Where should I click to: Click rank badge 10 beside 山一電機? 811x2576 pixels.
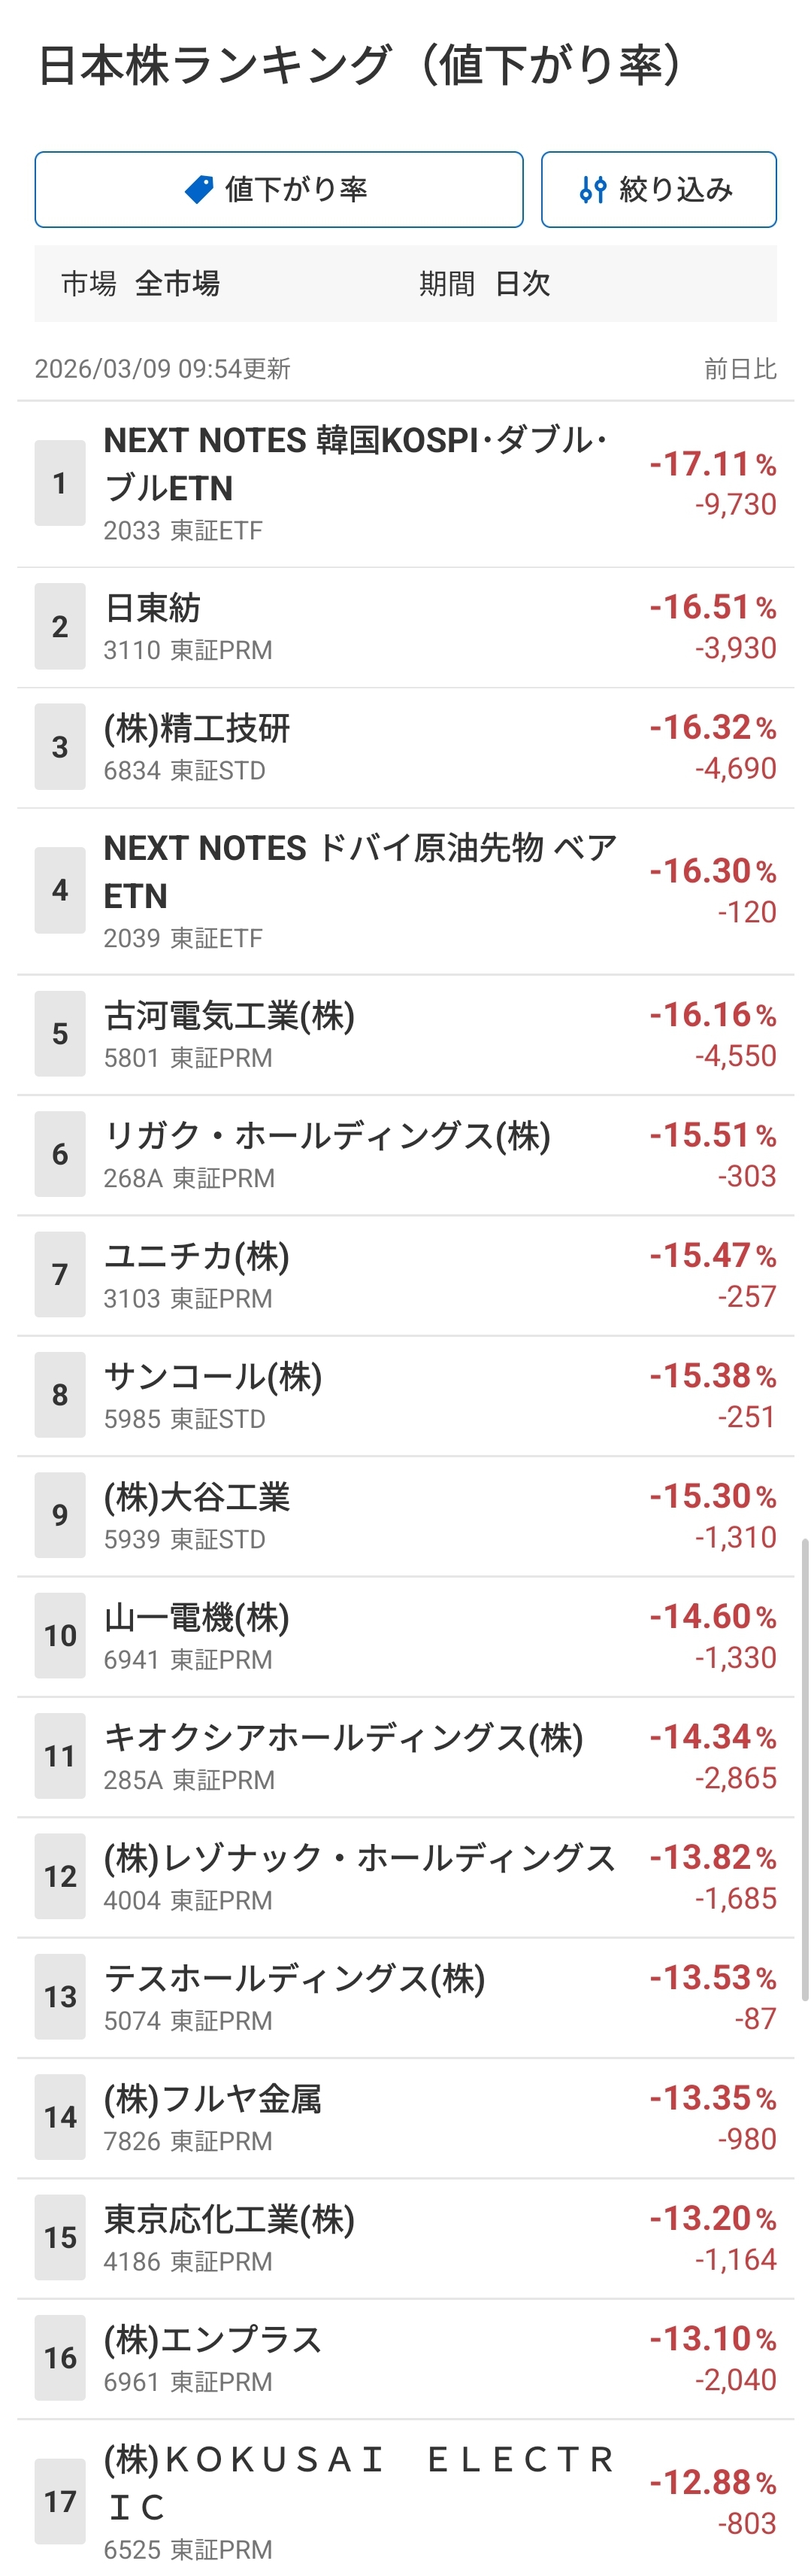tap(60, 1636)
